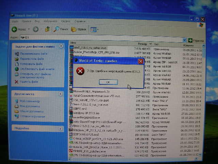Click the scroll down arrow of file list
This screenshot has height=164, width=218.
(200, 154)
